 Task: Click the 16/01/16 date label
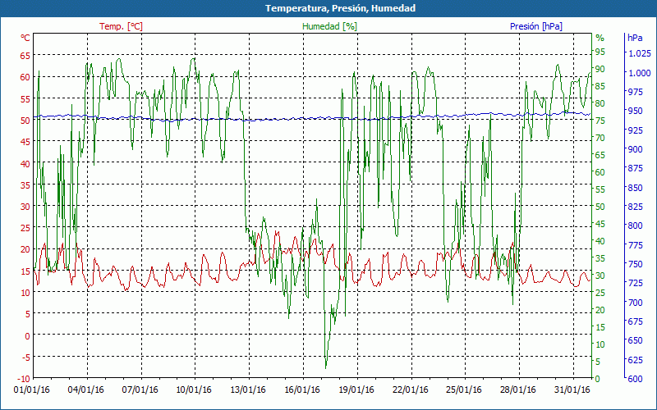[302, 390]
